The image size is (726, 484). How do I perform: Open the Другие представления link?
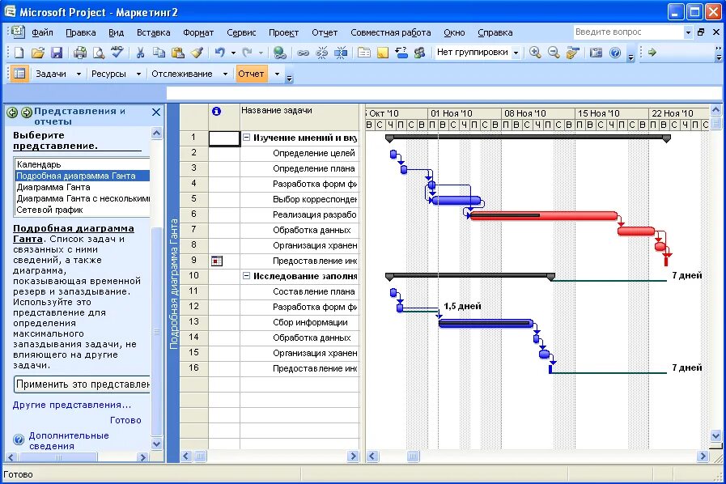click(72, 405)
